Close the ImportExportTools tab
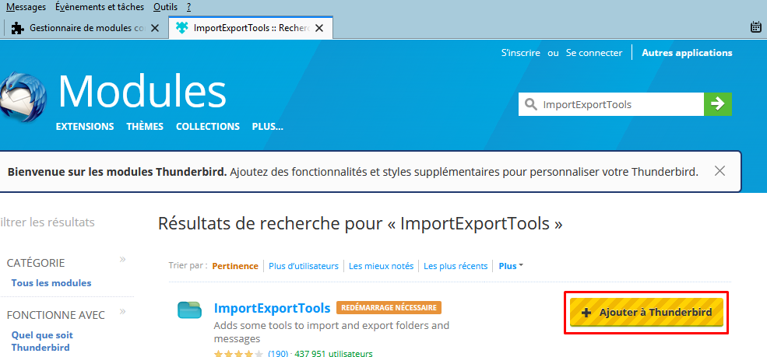 [318, 28]
